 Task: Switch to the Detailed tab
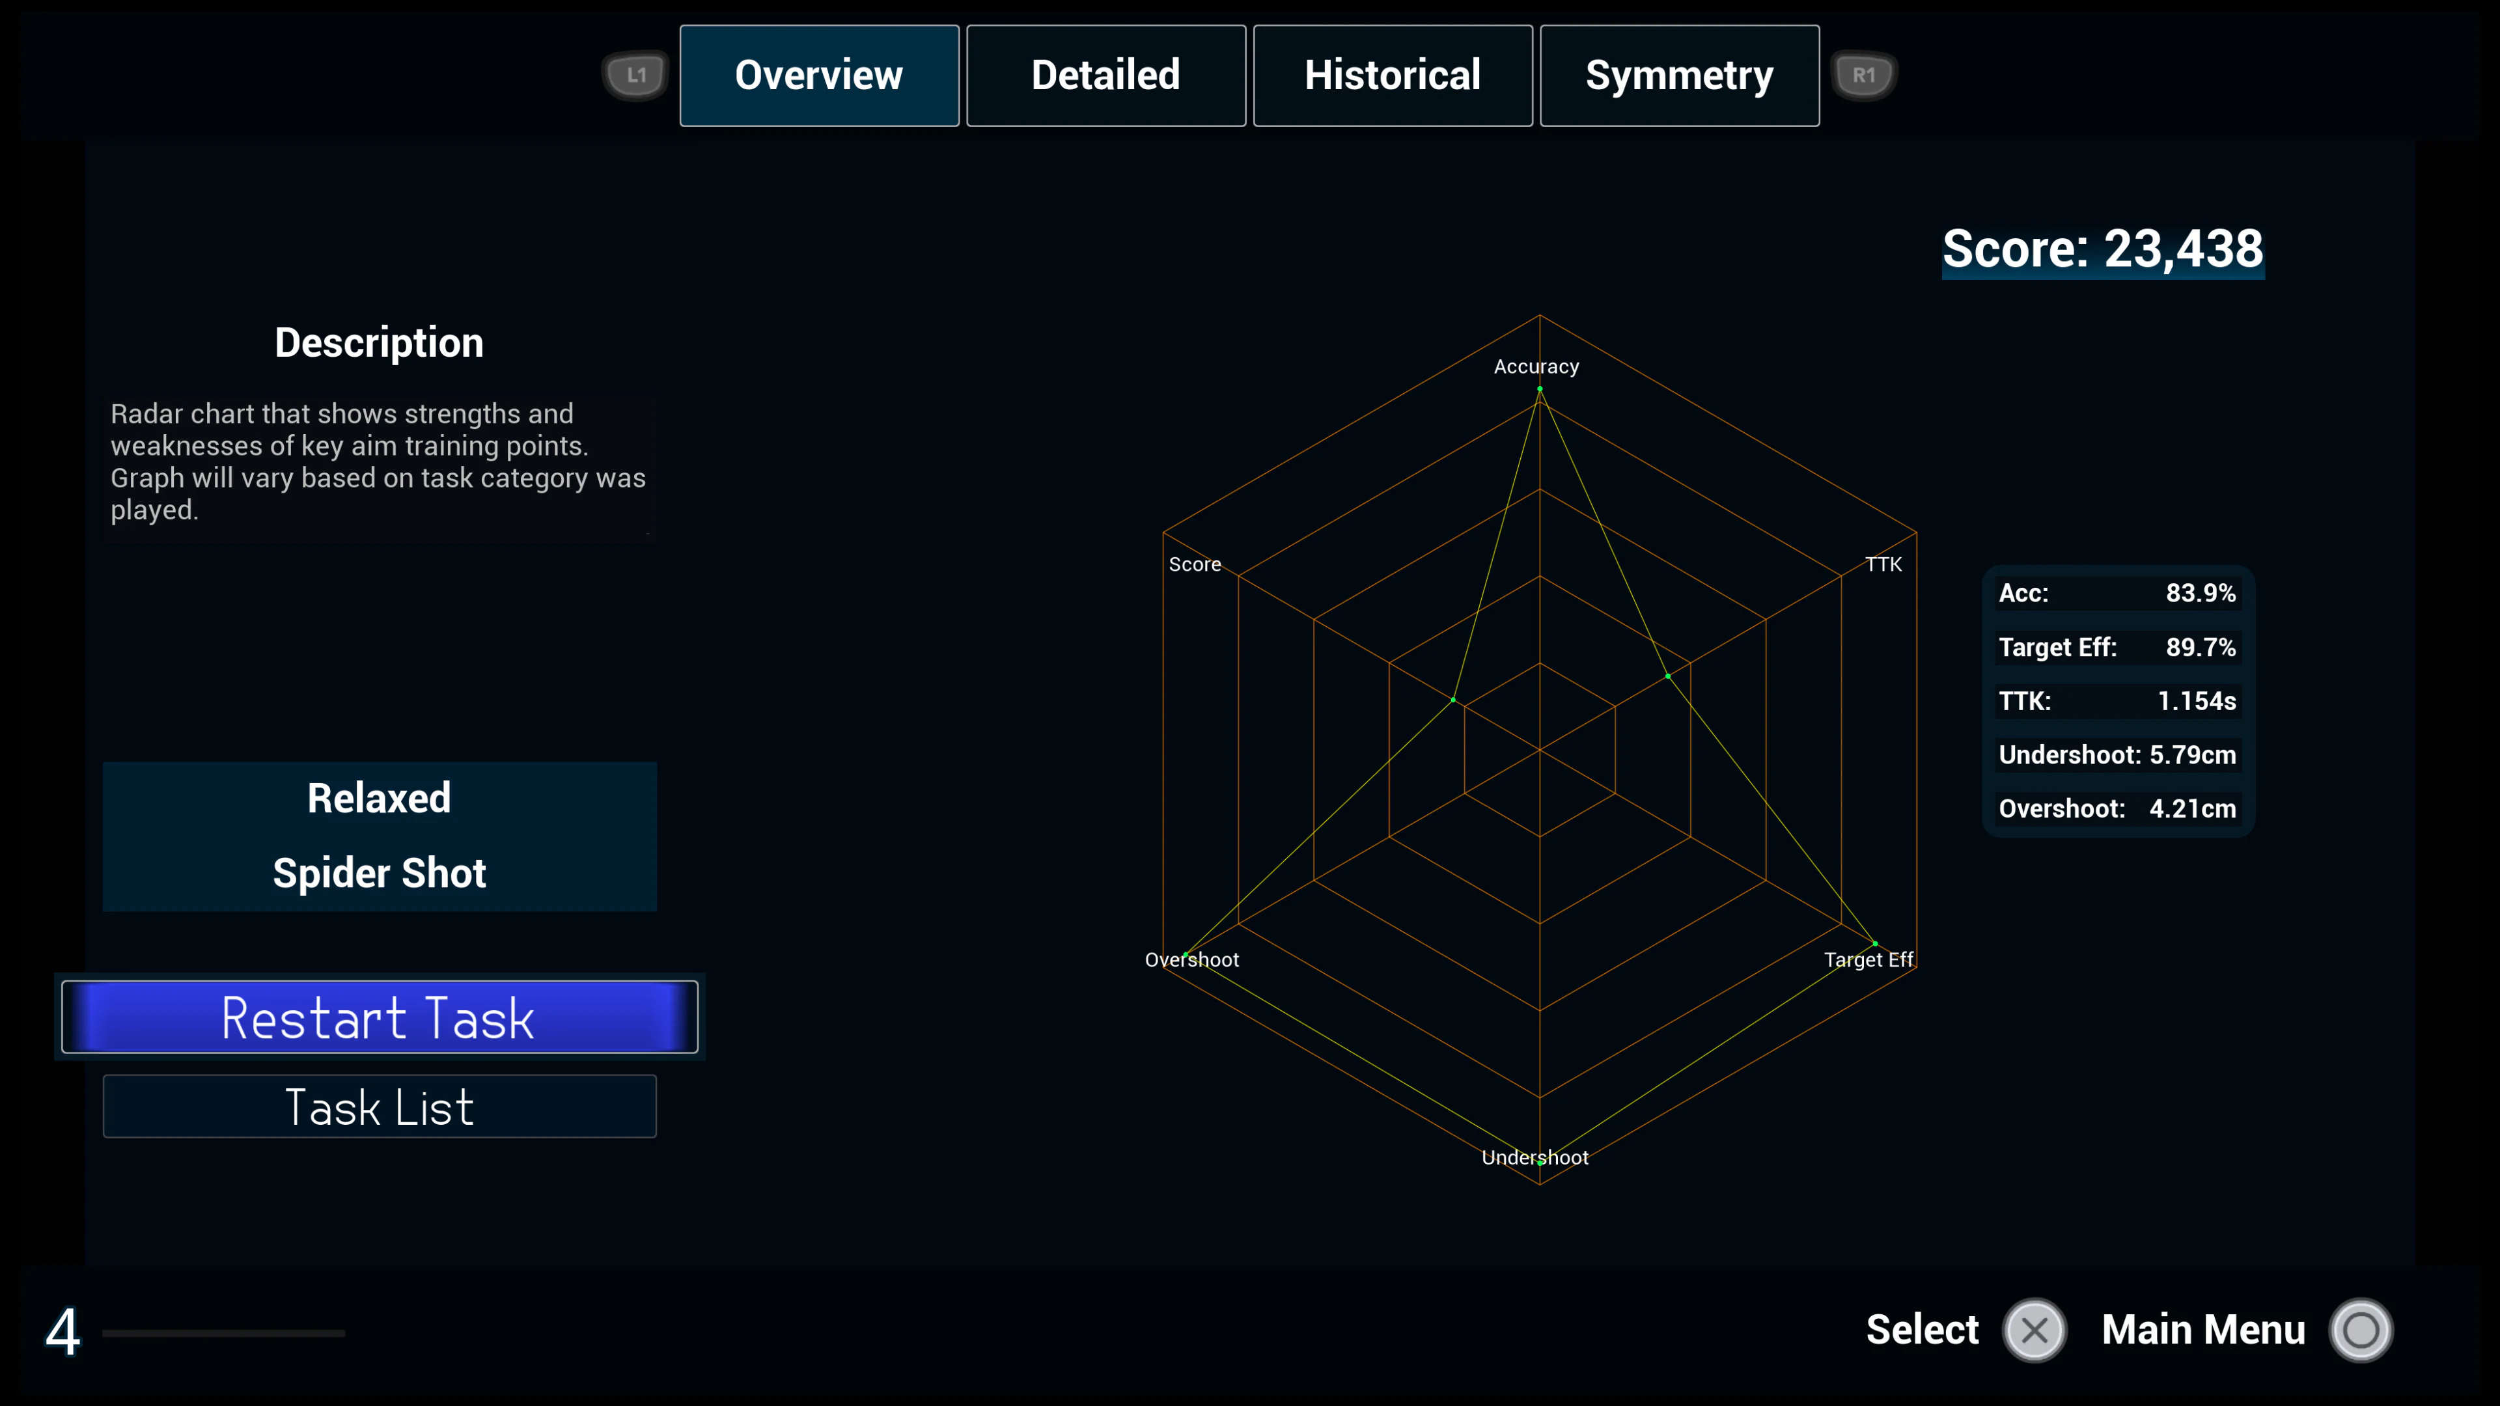[x=1105, y=75]
